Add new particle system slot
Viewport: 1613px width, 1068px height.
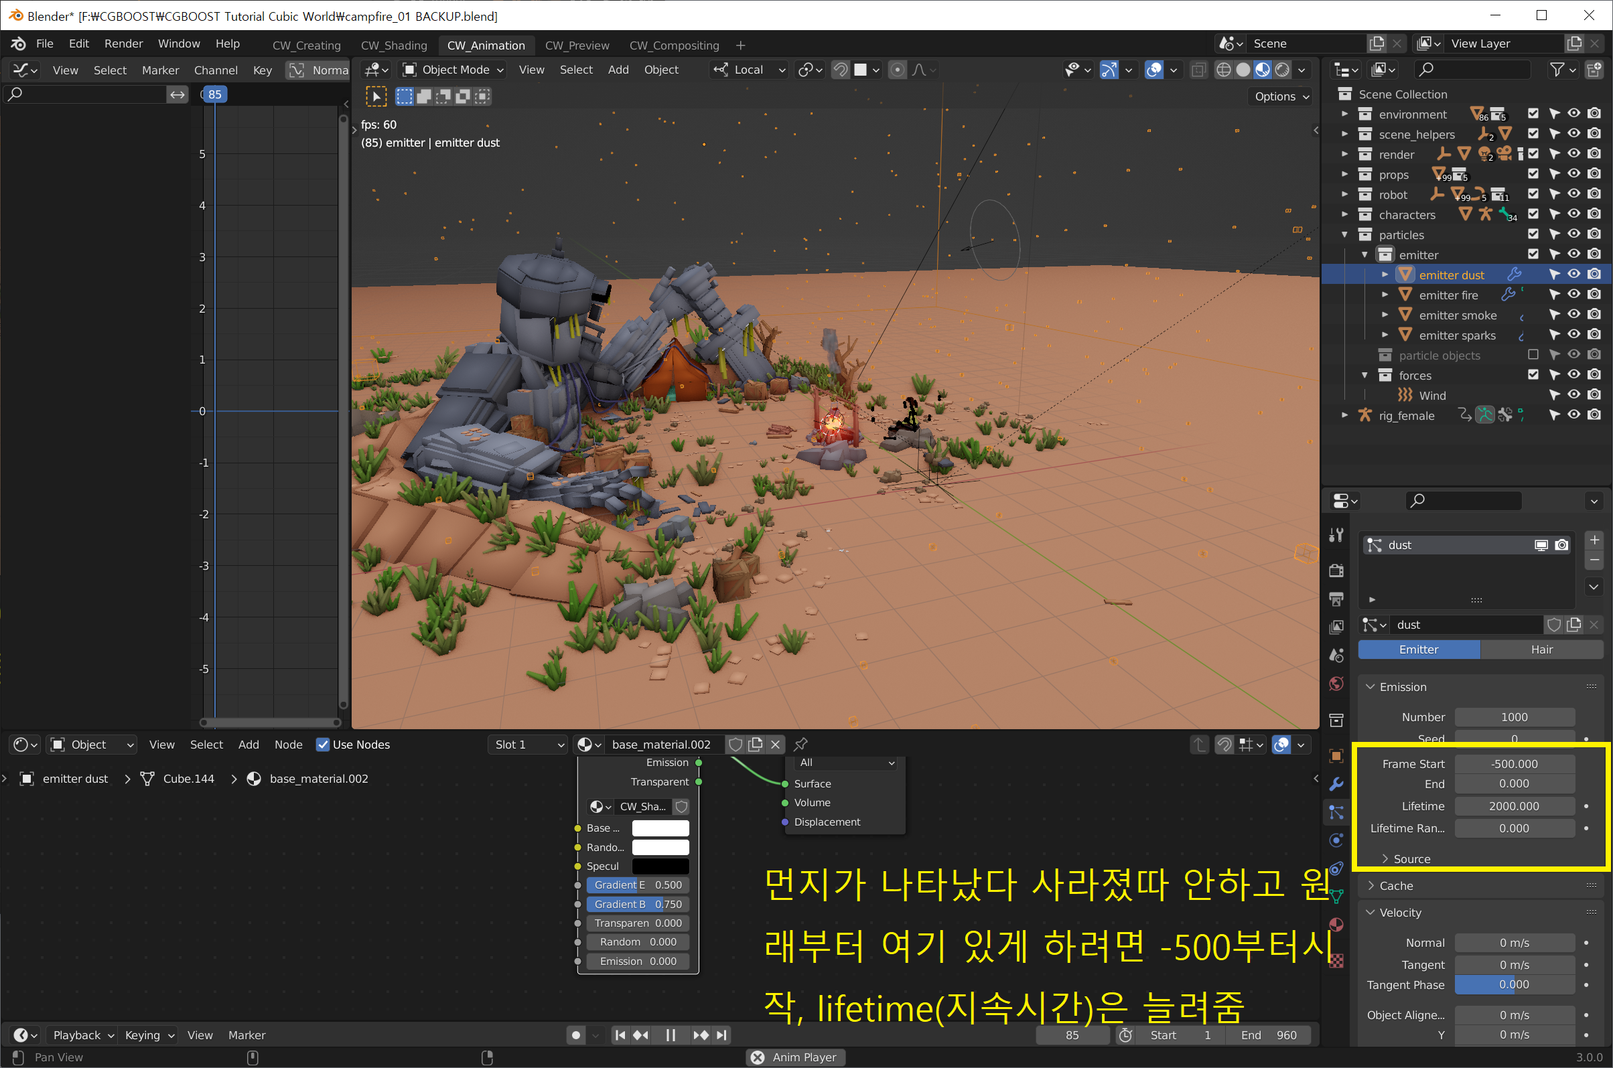pos(1594,540)
